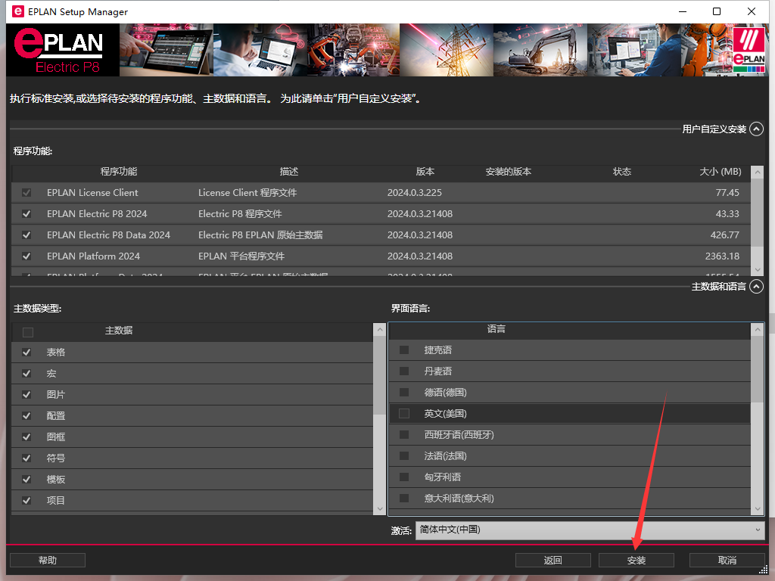
Task: Collapse the 用户自定义安装 section
Action: tap(755, 129)
